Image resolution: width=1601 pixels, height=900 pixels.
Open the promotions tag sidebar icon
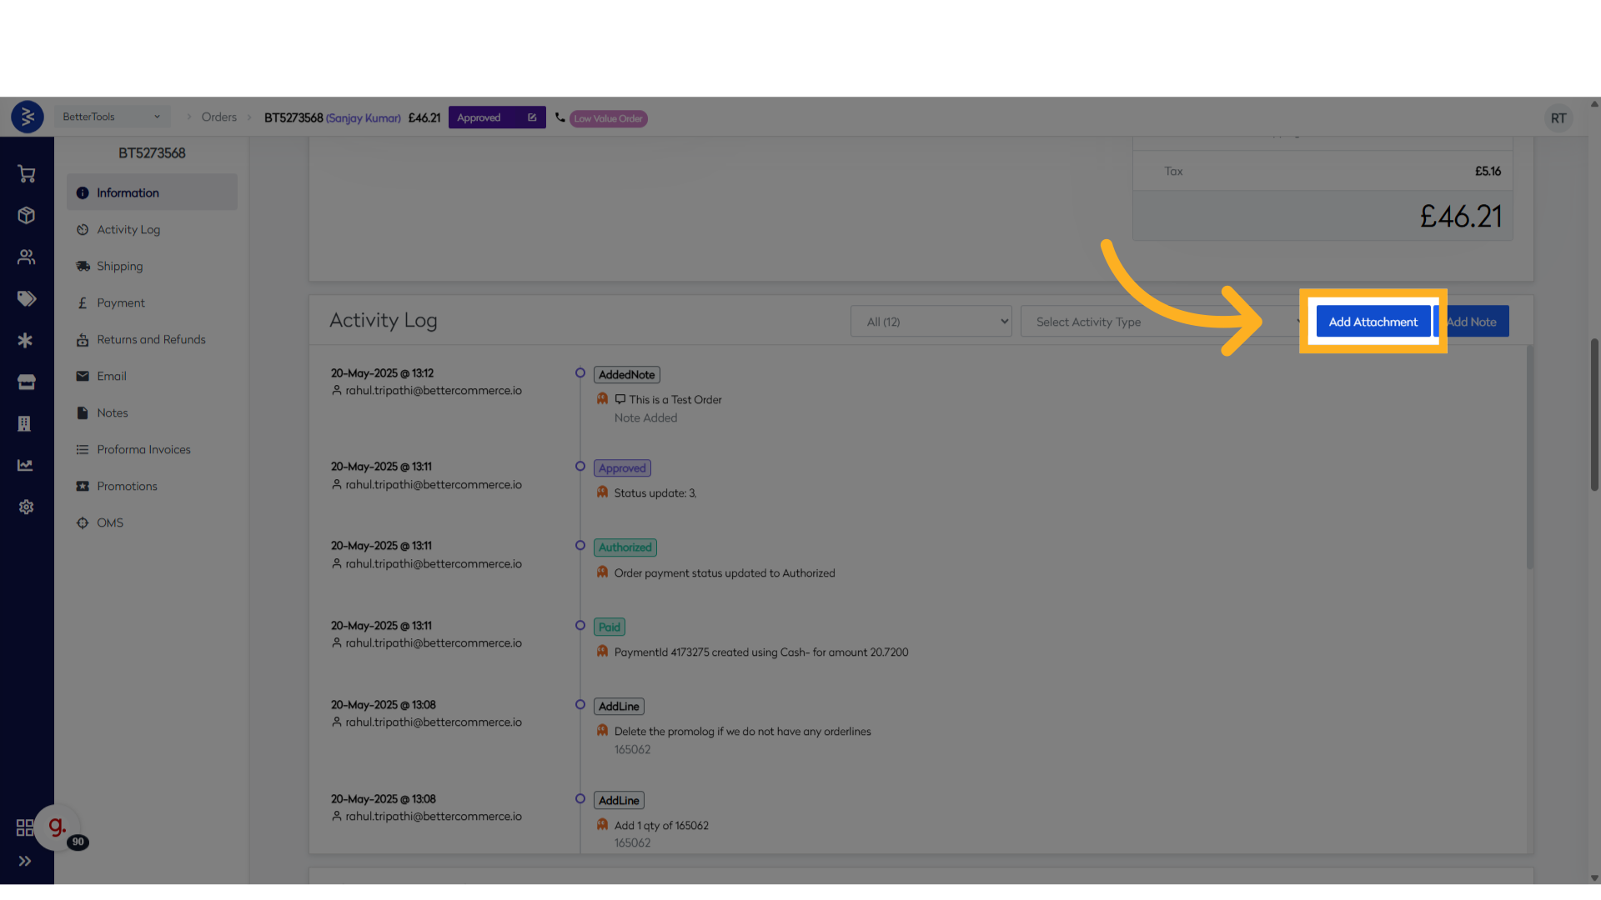(x=27, y=298)
